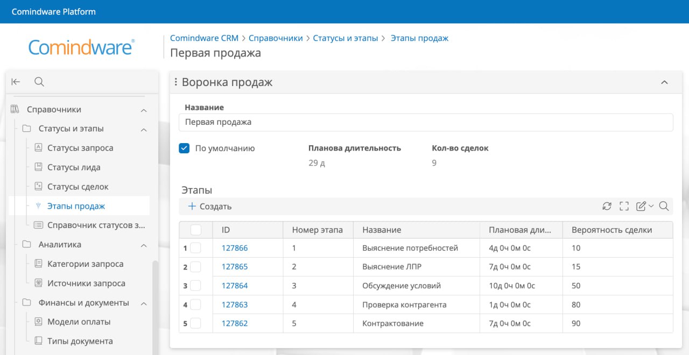The image size is (689, 355).
Task: Select all rows via header checkbox
Action: [x=196, y=230]
